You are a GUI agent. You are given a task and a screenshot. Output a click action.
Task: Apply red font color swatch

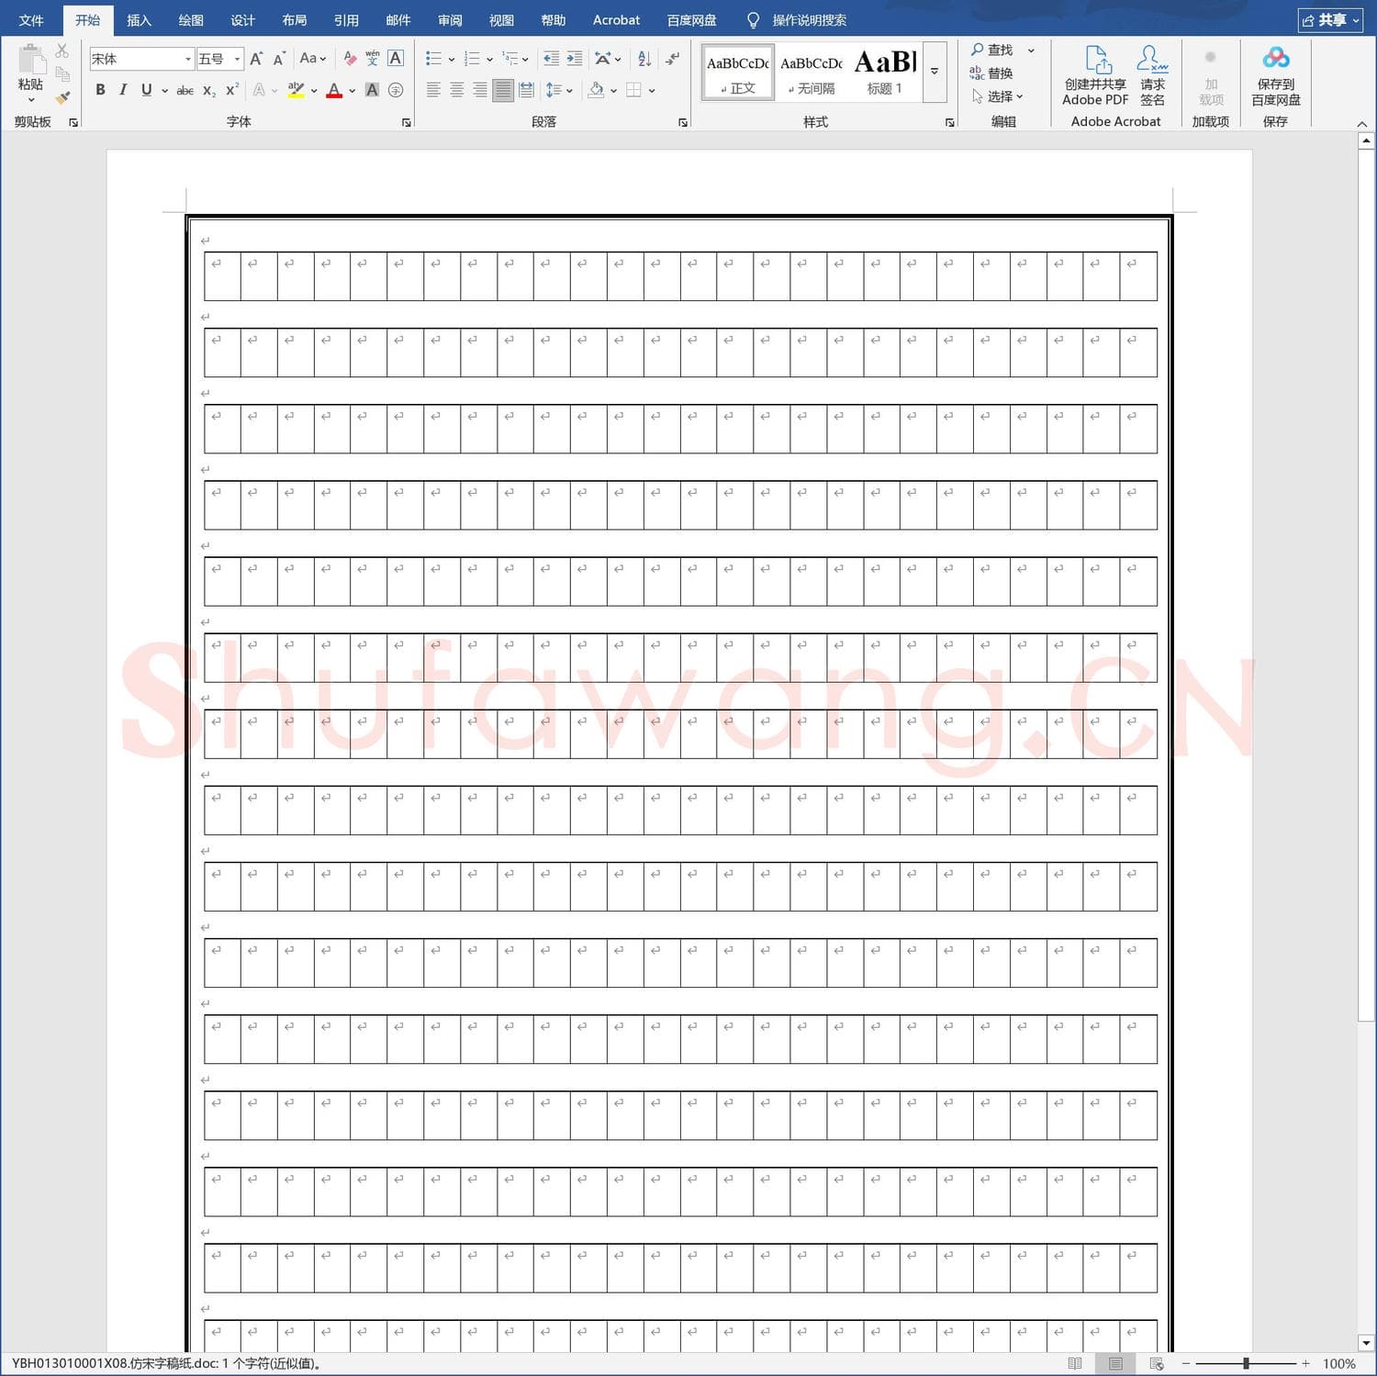point(334,90)
